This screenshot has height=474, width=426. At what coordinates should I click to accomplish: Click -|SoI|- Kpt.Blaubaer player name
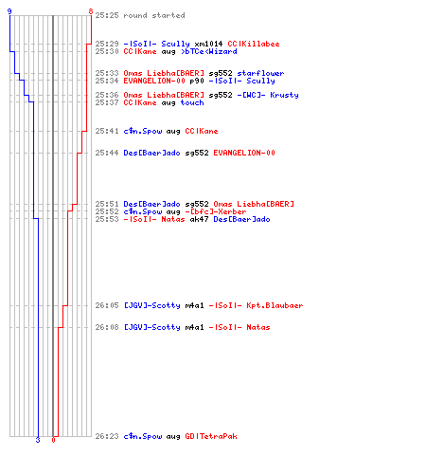coord(256,305)
